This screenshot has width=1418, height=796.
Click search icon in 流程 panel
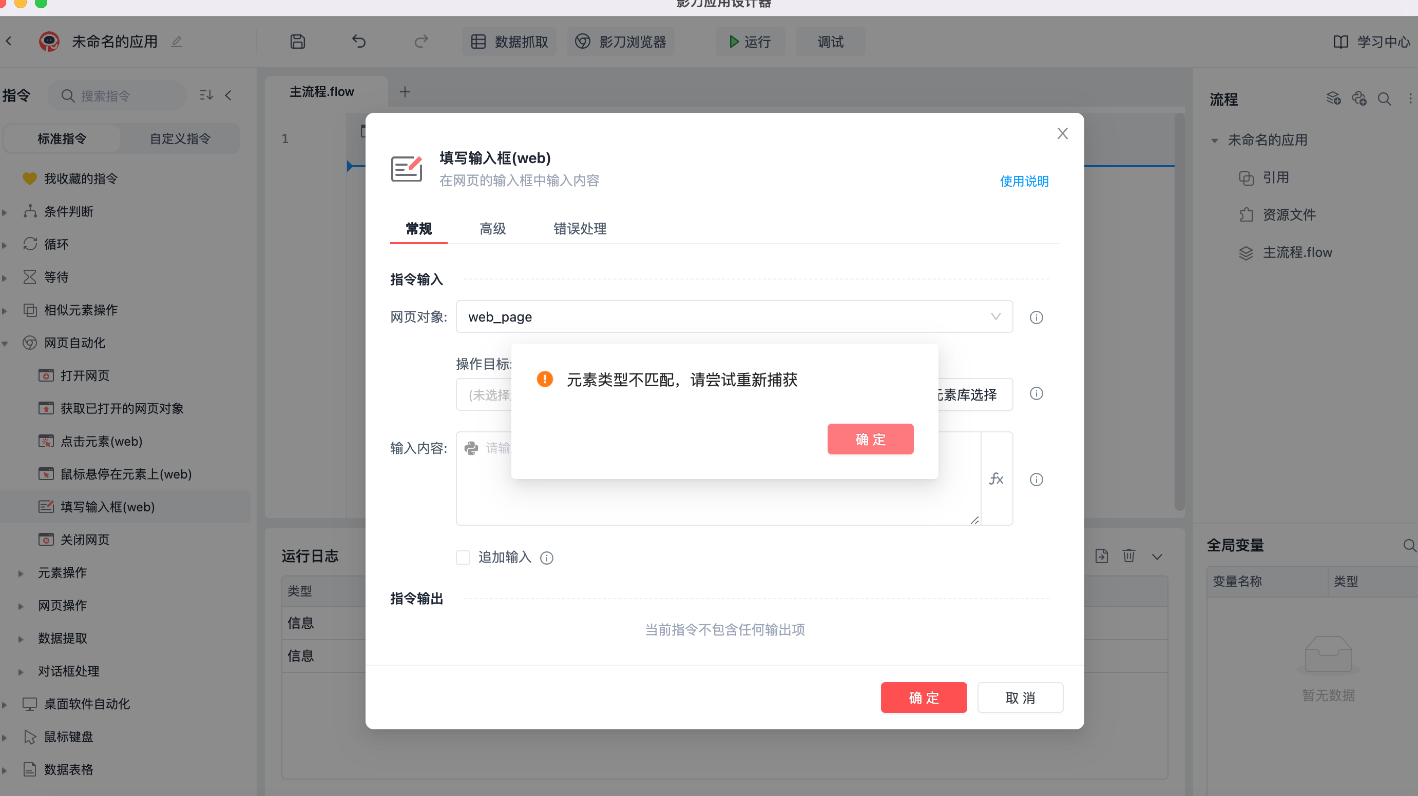(1384, 99)
